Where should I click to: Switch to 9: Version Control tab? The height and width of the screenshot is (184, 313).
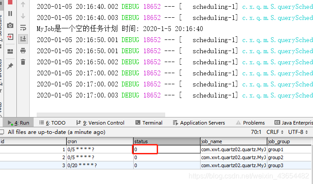100,123
